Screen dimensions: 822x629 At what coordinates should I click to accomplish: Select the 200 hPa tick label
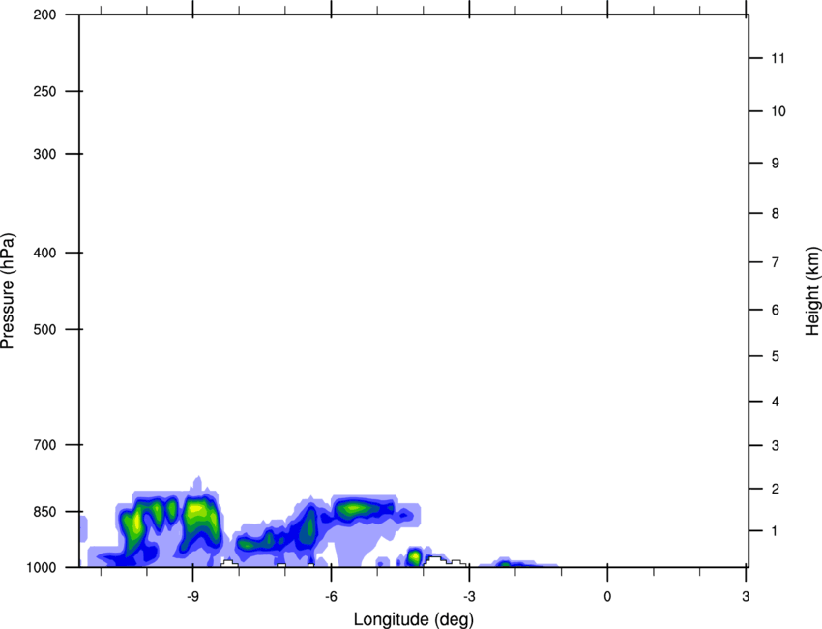point(44,15)
